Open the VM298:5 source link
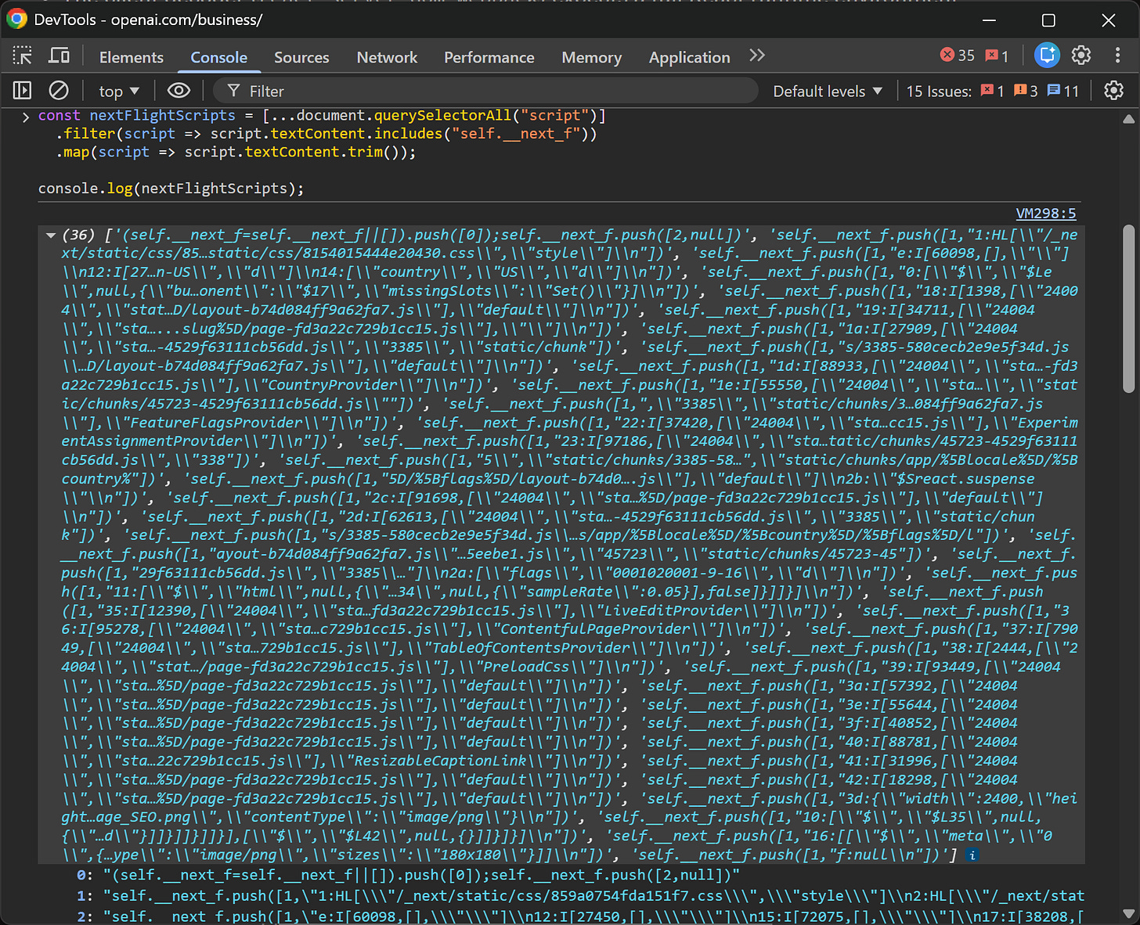 1045,212
